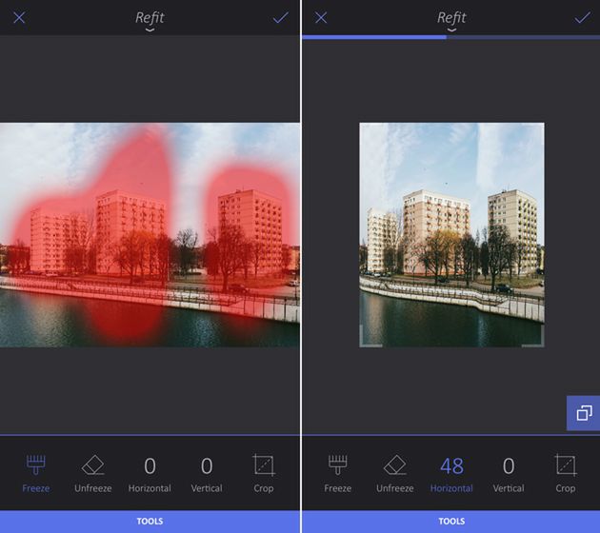Select the Unfreeze eraser in left screen
Screen dimensions: 600x533
[x=93, y=473]
